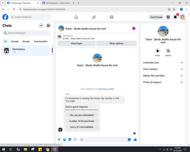Open Task View on taskbar

coord(11,149)
